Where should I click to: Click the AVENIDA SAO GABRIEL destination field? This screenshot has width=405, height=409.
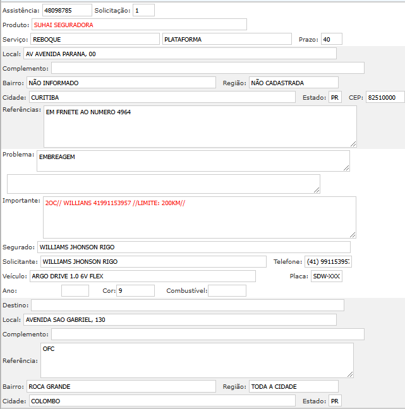pos(179,319)
